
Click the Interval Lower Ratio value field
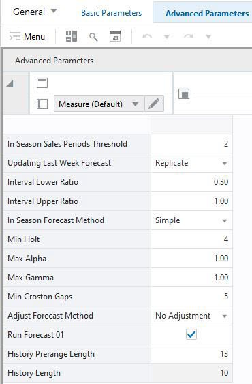[191, 182]
